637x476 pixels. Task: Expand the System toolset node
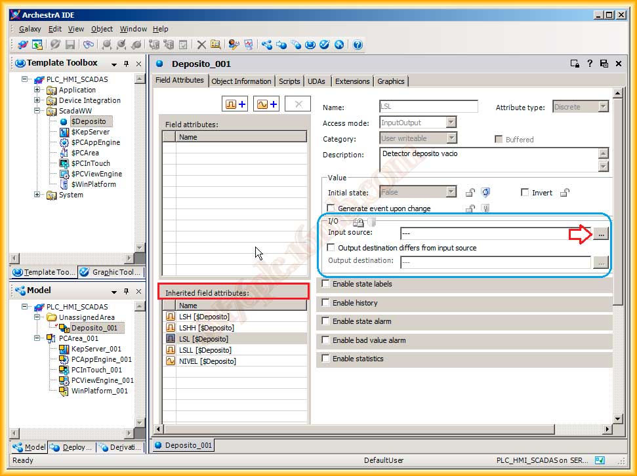(37, 195)
